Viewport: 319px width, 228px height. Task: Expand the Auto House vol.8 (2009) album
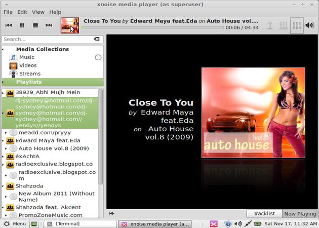pyautogui.click(x=6, y=148)
